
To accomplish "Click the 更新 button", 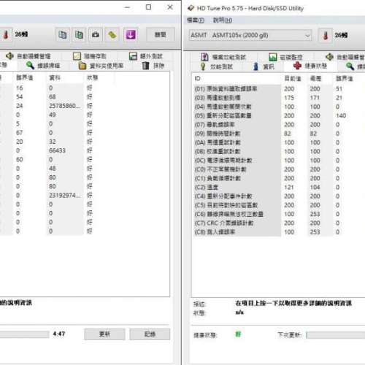I will coord(104,334).
